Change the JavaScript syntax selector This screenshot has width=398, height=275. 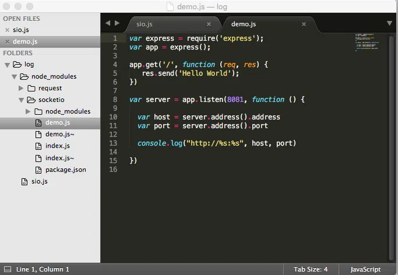click(365, 269)
